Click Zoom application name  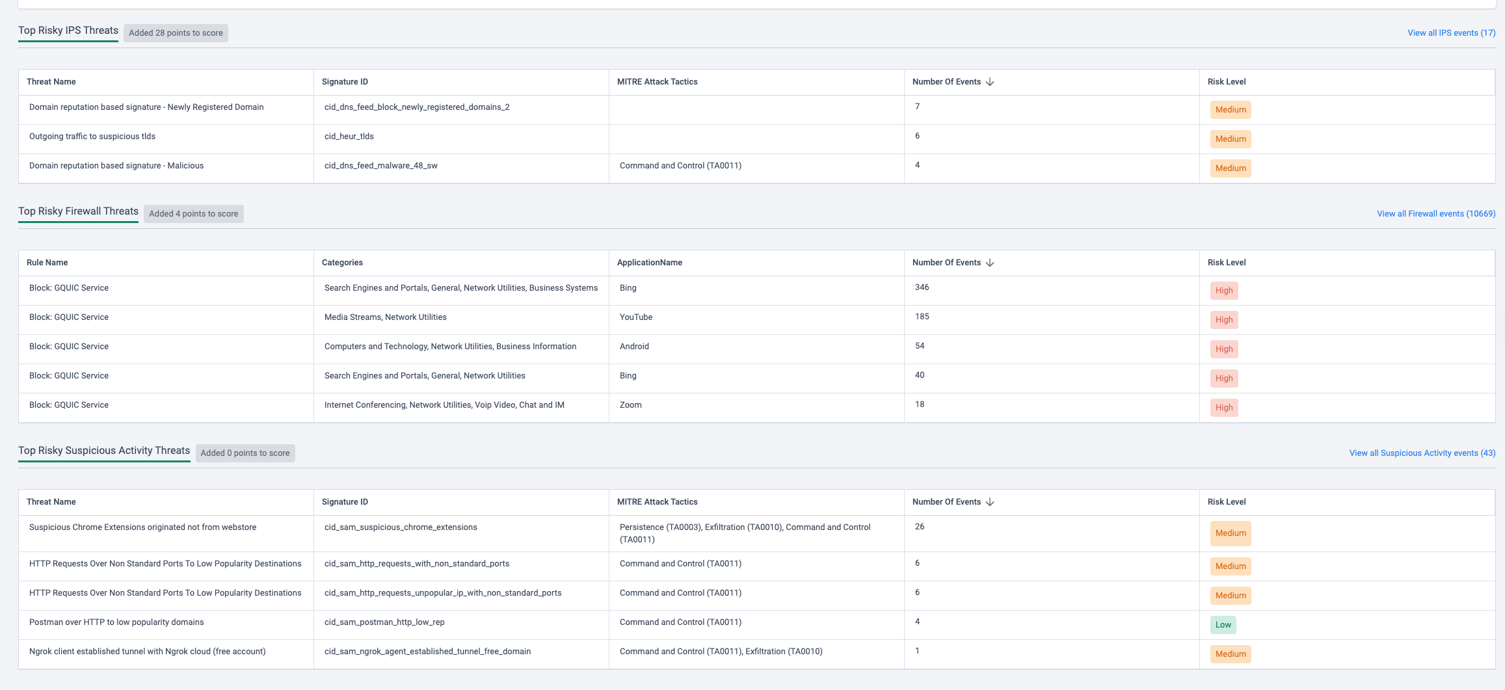[631, 405]
